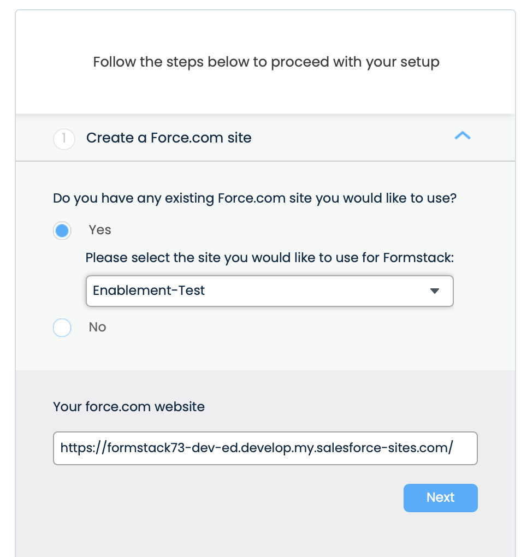Open the Enablement-Test site dropdown
This screenshot has height=557, width=521.
click(x=269, y=291)
